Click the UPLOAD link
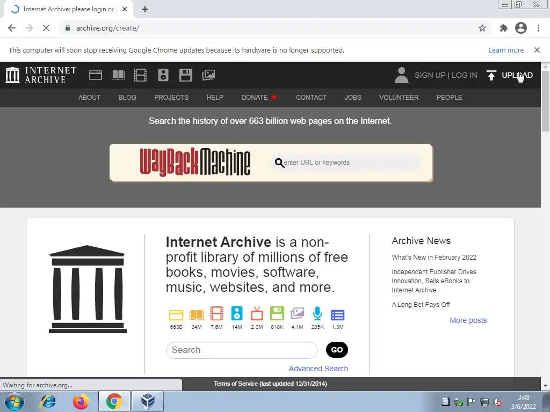This screenshot has height=412, width=550. [517, 75]
